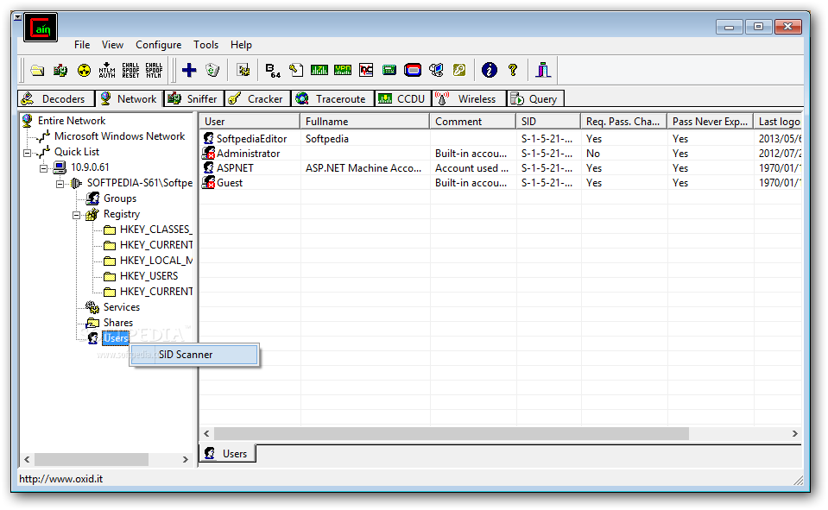Collapse the SOFTPEDIA-S61 node
Viewport: 828px width, 510px height.
click(x=60, y=184)
